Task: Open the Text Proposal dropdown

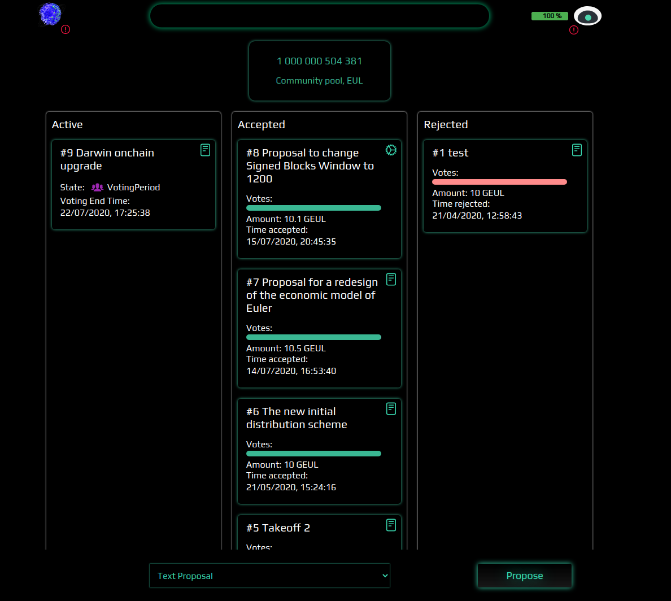Action: [269, 576]
